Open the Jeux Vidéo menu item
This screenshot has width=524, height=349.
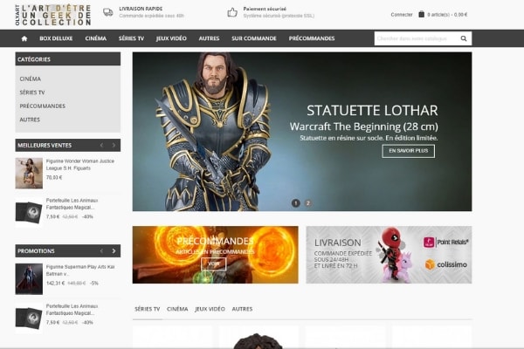[x=171, y=38]
